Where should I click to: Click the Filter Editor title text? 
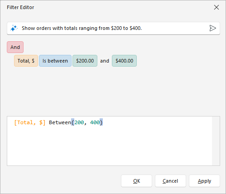pyautogui.click(x=20, y=7)
